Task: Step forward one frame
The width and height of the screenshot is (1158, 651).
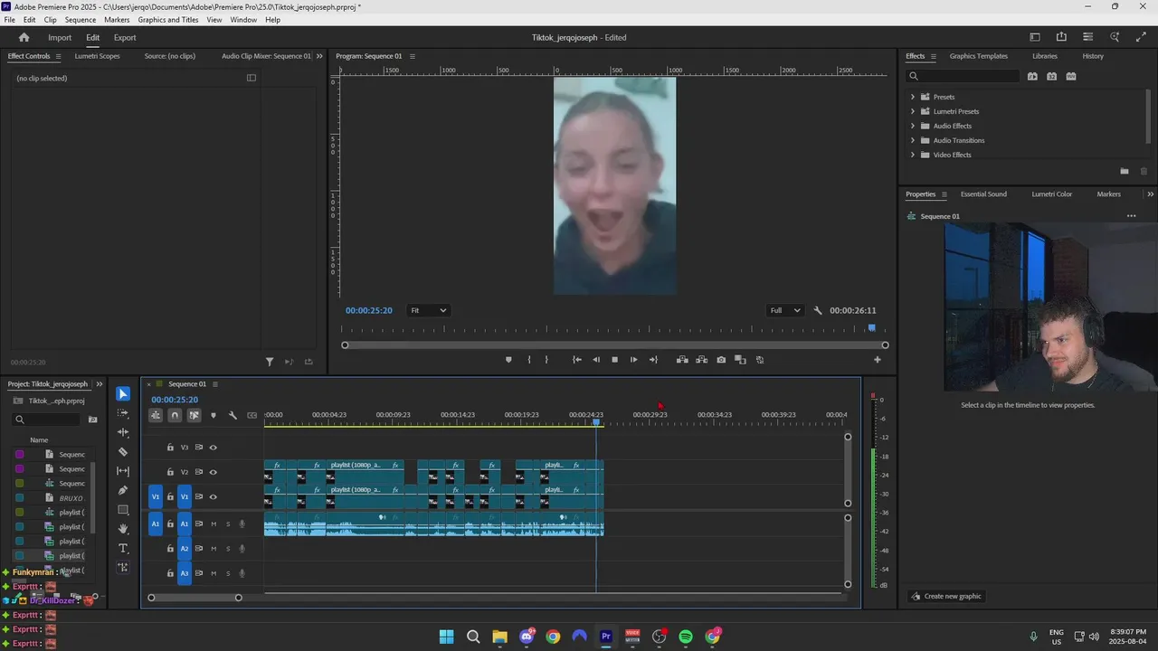Action: pyautogui.click(x=633, y=360)
